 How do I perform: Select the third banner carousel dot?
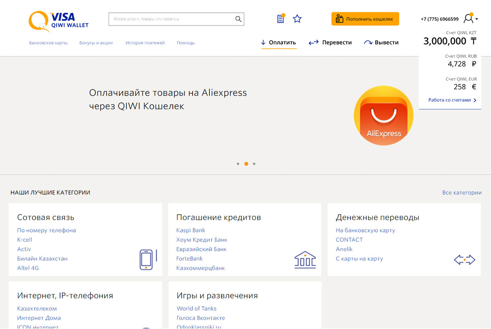point(254,164)
